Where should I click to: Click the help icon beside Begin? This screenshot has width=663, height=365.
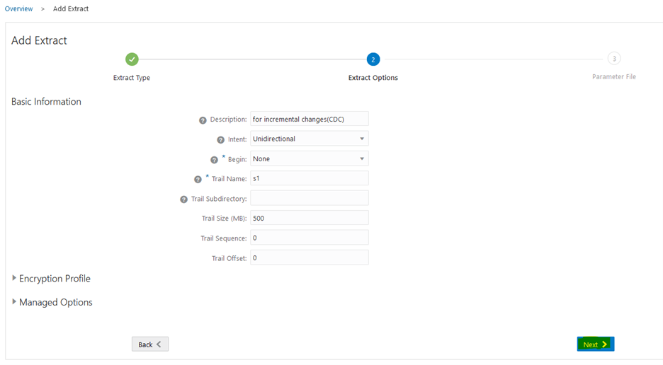click(214, 160)
